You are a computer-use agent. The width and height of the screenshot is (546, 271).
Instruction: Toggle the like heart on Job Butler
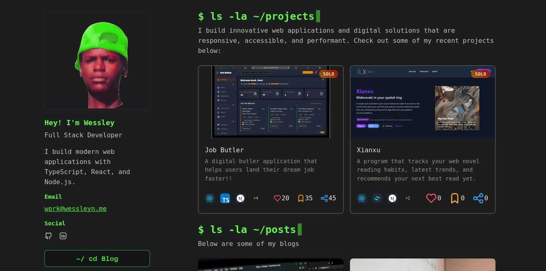pos(277,198)
